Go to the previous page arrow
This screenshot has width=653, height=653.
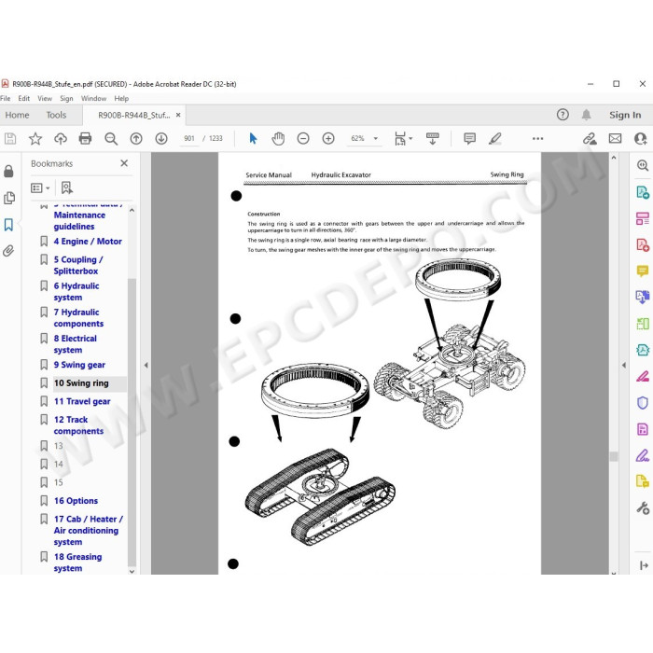coord(136,138)
